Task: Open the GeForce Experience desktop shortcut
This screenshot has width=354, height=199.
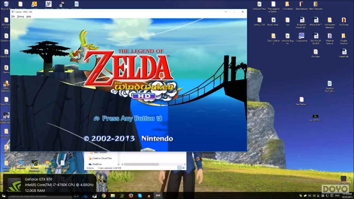Action: point(35,166)
